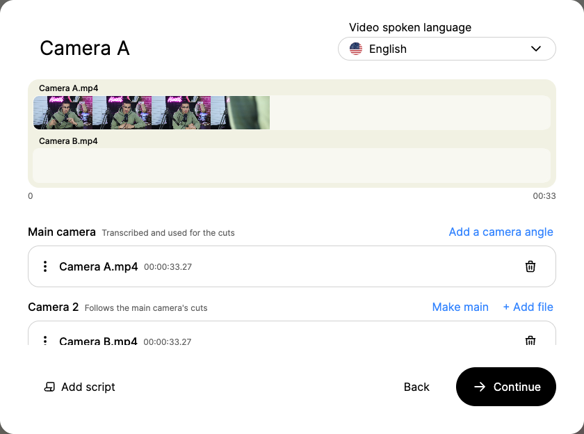Click the Add script icon
This screenshot has height=434, width=584.
49,387
